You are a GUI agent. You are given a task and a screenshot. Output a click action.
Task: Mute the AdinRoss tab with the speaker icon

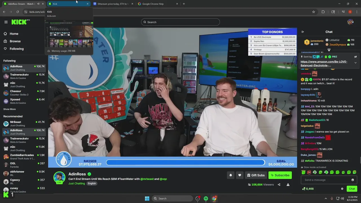pyautogui.click(x=38, y=4)
